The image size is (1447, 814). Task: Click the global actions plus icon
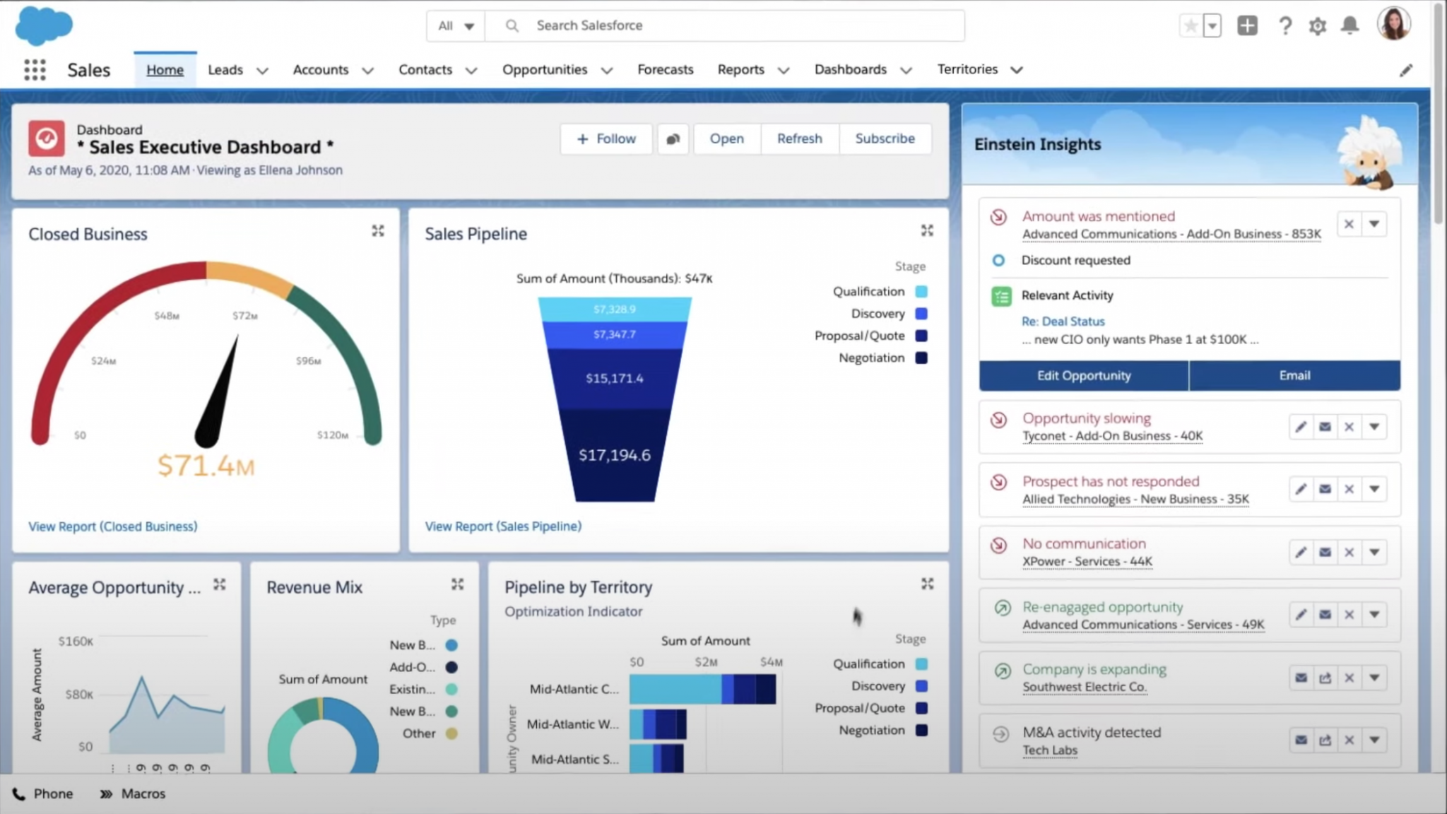click(1247, 26)
